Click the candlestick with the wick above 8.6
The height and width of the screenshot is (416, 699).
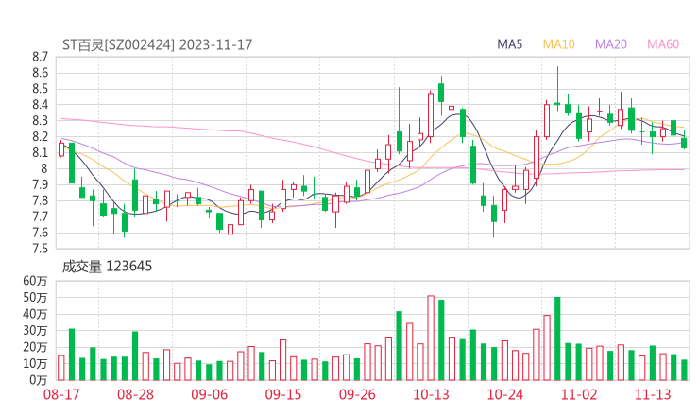tap(557, 89)
